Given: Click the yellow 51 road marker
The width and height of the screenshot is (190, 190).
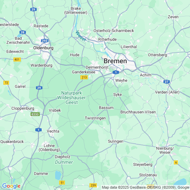Looking at the screenshot, I should tap(62, 183).
